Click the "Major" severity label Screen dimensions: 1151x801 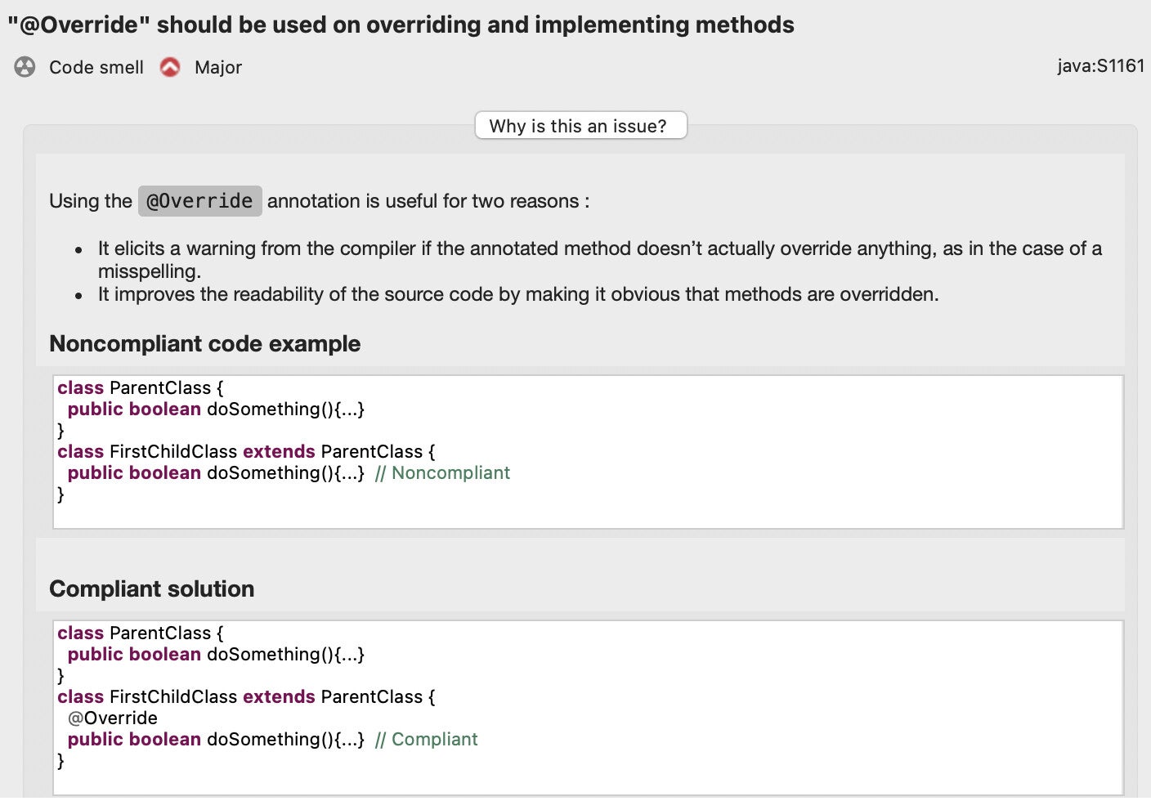coord(218,67)
